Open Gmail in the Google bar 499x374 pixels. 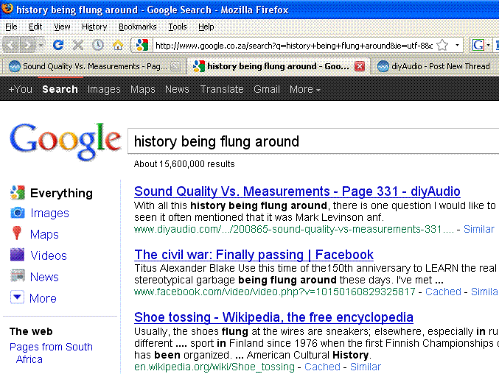click(267, 89)
